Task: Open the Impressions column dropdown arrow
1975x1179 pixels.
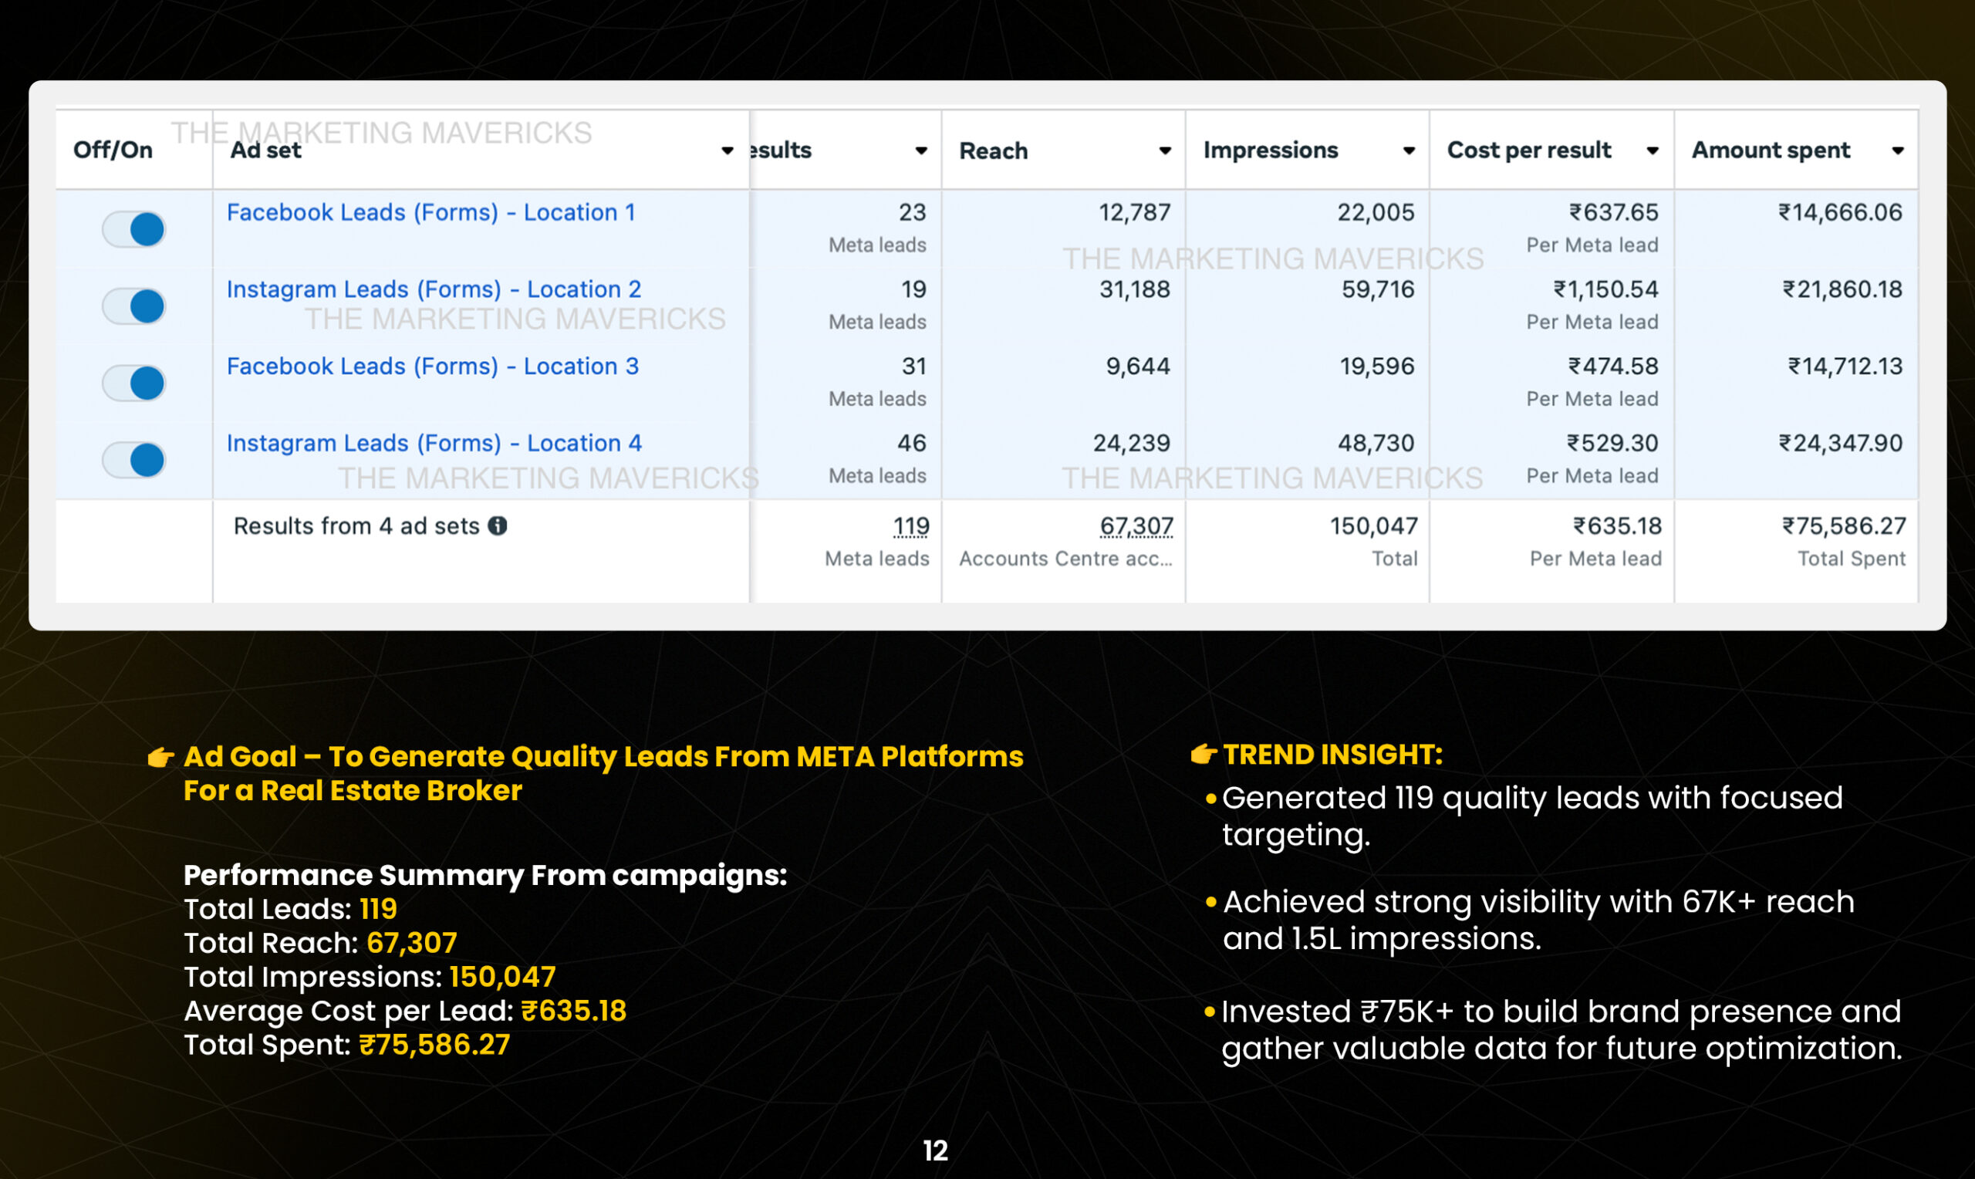Action: (x=1409, y=151)
